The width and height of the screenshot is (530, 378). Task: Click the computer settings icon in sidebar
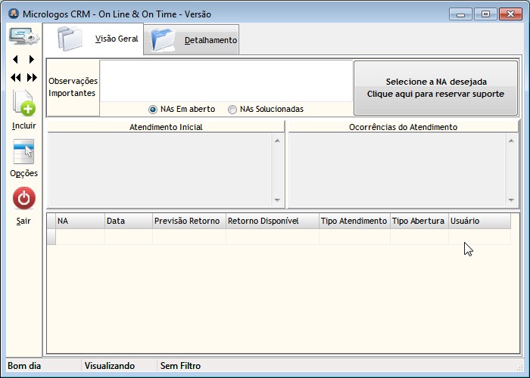point(23,36)
